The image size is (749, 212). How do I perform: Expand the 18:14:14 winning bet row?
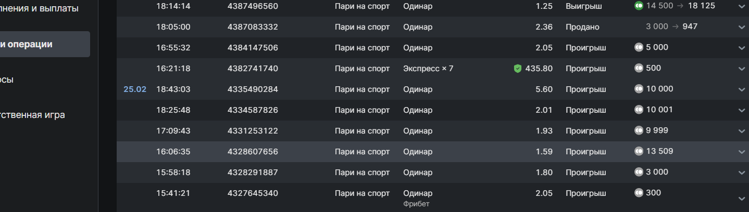coord(742,6)
